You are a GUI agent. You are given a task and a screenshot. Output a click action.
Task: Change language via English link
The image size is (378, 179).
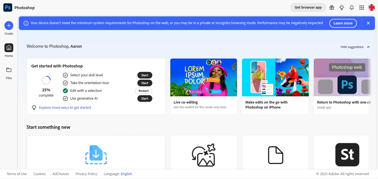coord(126,174)
